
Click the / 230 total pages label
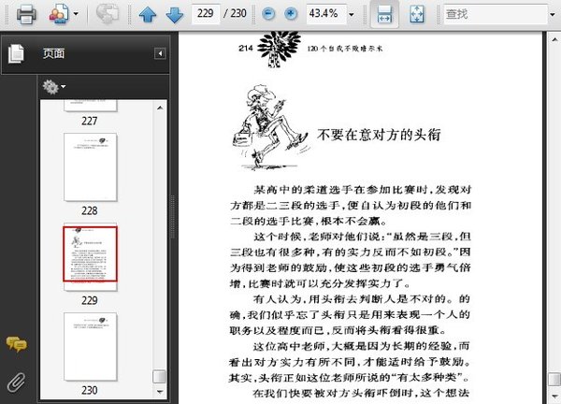[x=235, y=14]
